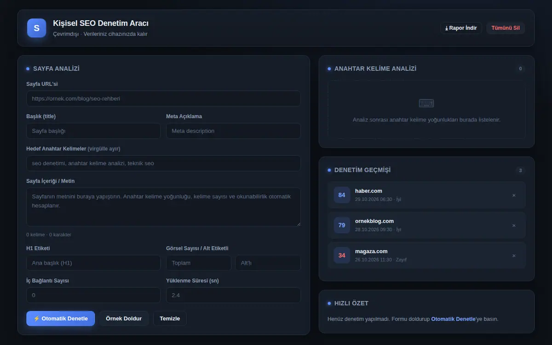Remove ornekblog.com audit from history
Image resolution: width=552 pixels, height=345 pixels.
point(514,225)
